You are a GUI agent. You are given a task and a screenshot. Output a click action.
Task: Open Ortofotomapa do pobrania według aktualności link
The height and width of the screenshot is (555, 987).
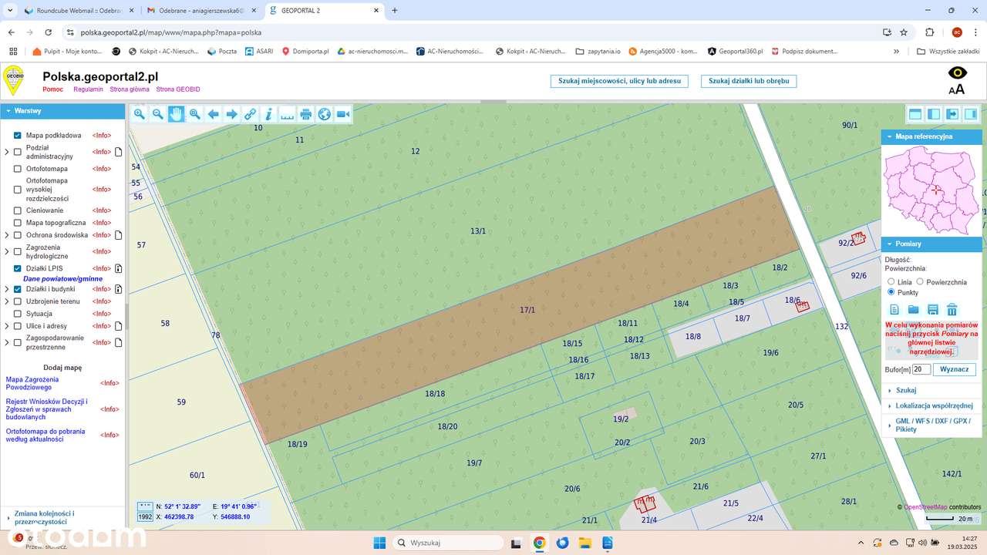point(45,435)
